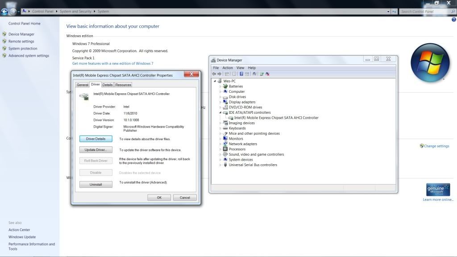Open System protection in the sidebar
This screenshot has height=257, width=457.
point(23,49)
